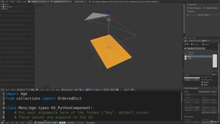Open the Object Mode dropdown

tap(68, 90)
